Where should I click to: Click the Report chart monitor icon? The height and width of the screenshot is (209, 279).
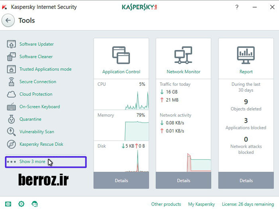pos(246,55)
